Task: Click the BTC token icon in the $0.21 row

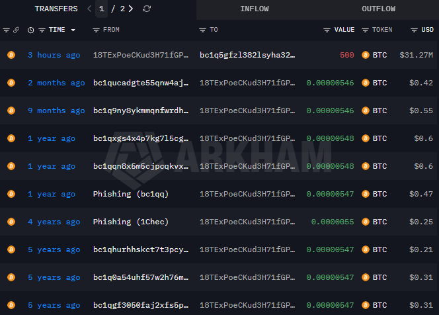Action: point(366,249)
